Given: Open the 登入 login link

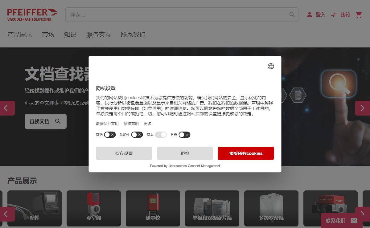Looking at the screenshot, I should (x=316, y=14).
